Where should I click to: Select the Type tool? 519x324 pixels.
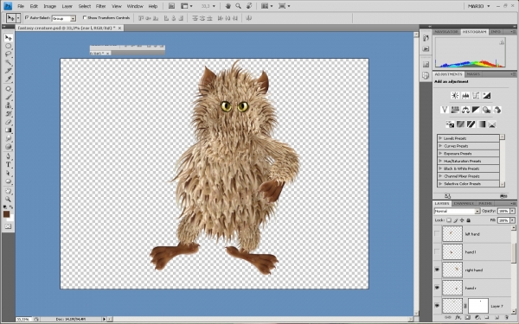point(9,164)
